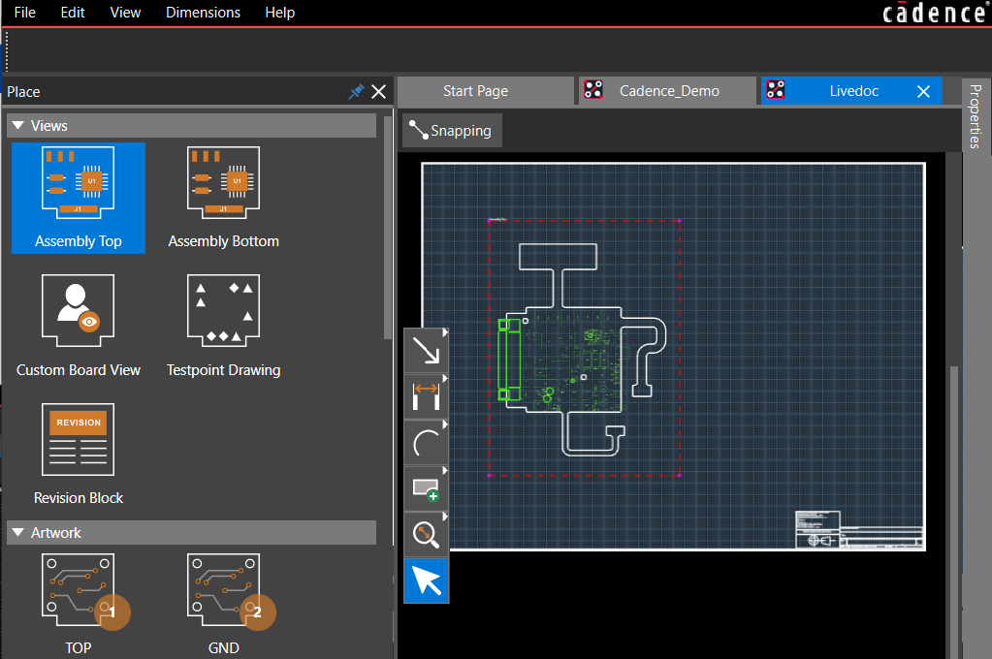Pin the Place panel

click(356, 92)
